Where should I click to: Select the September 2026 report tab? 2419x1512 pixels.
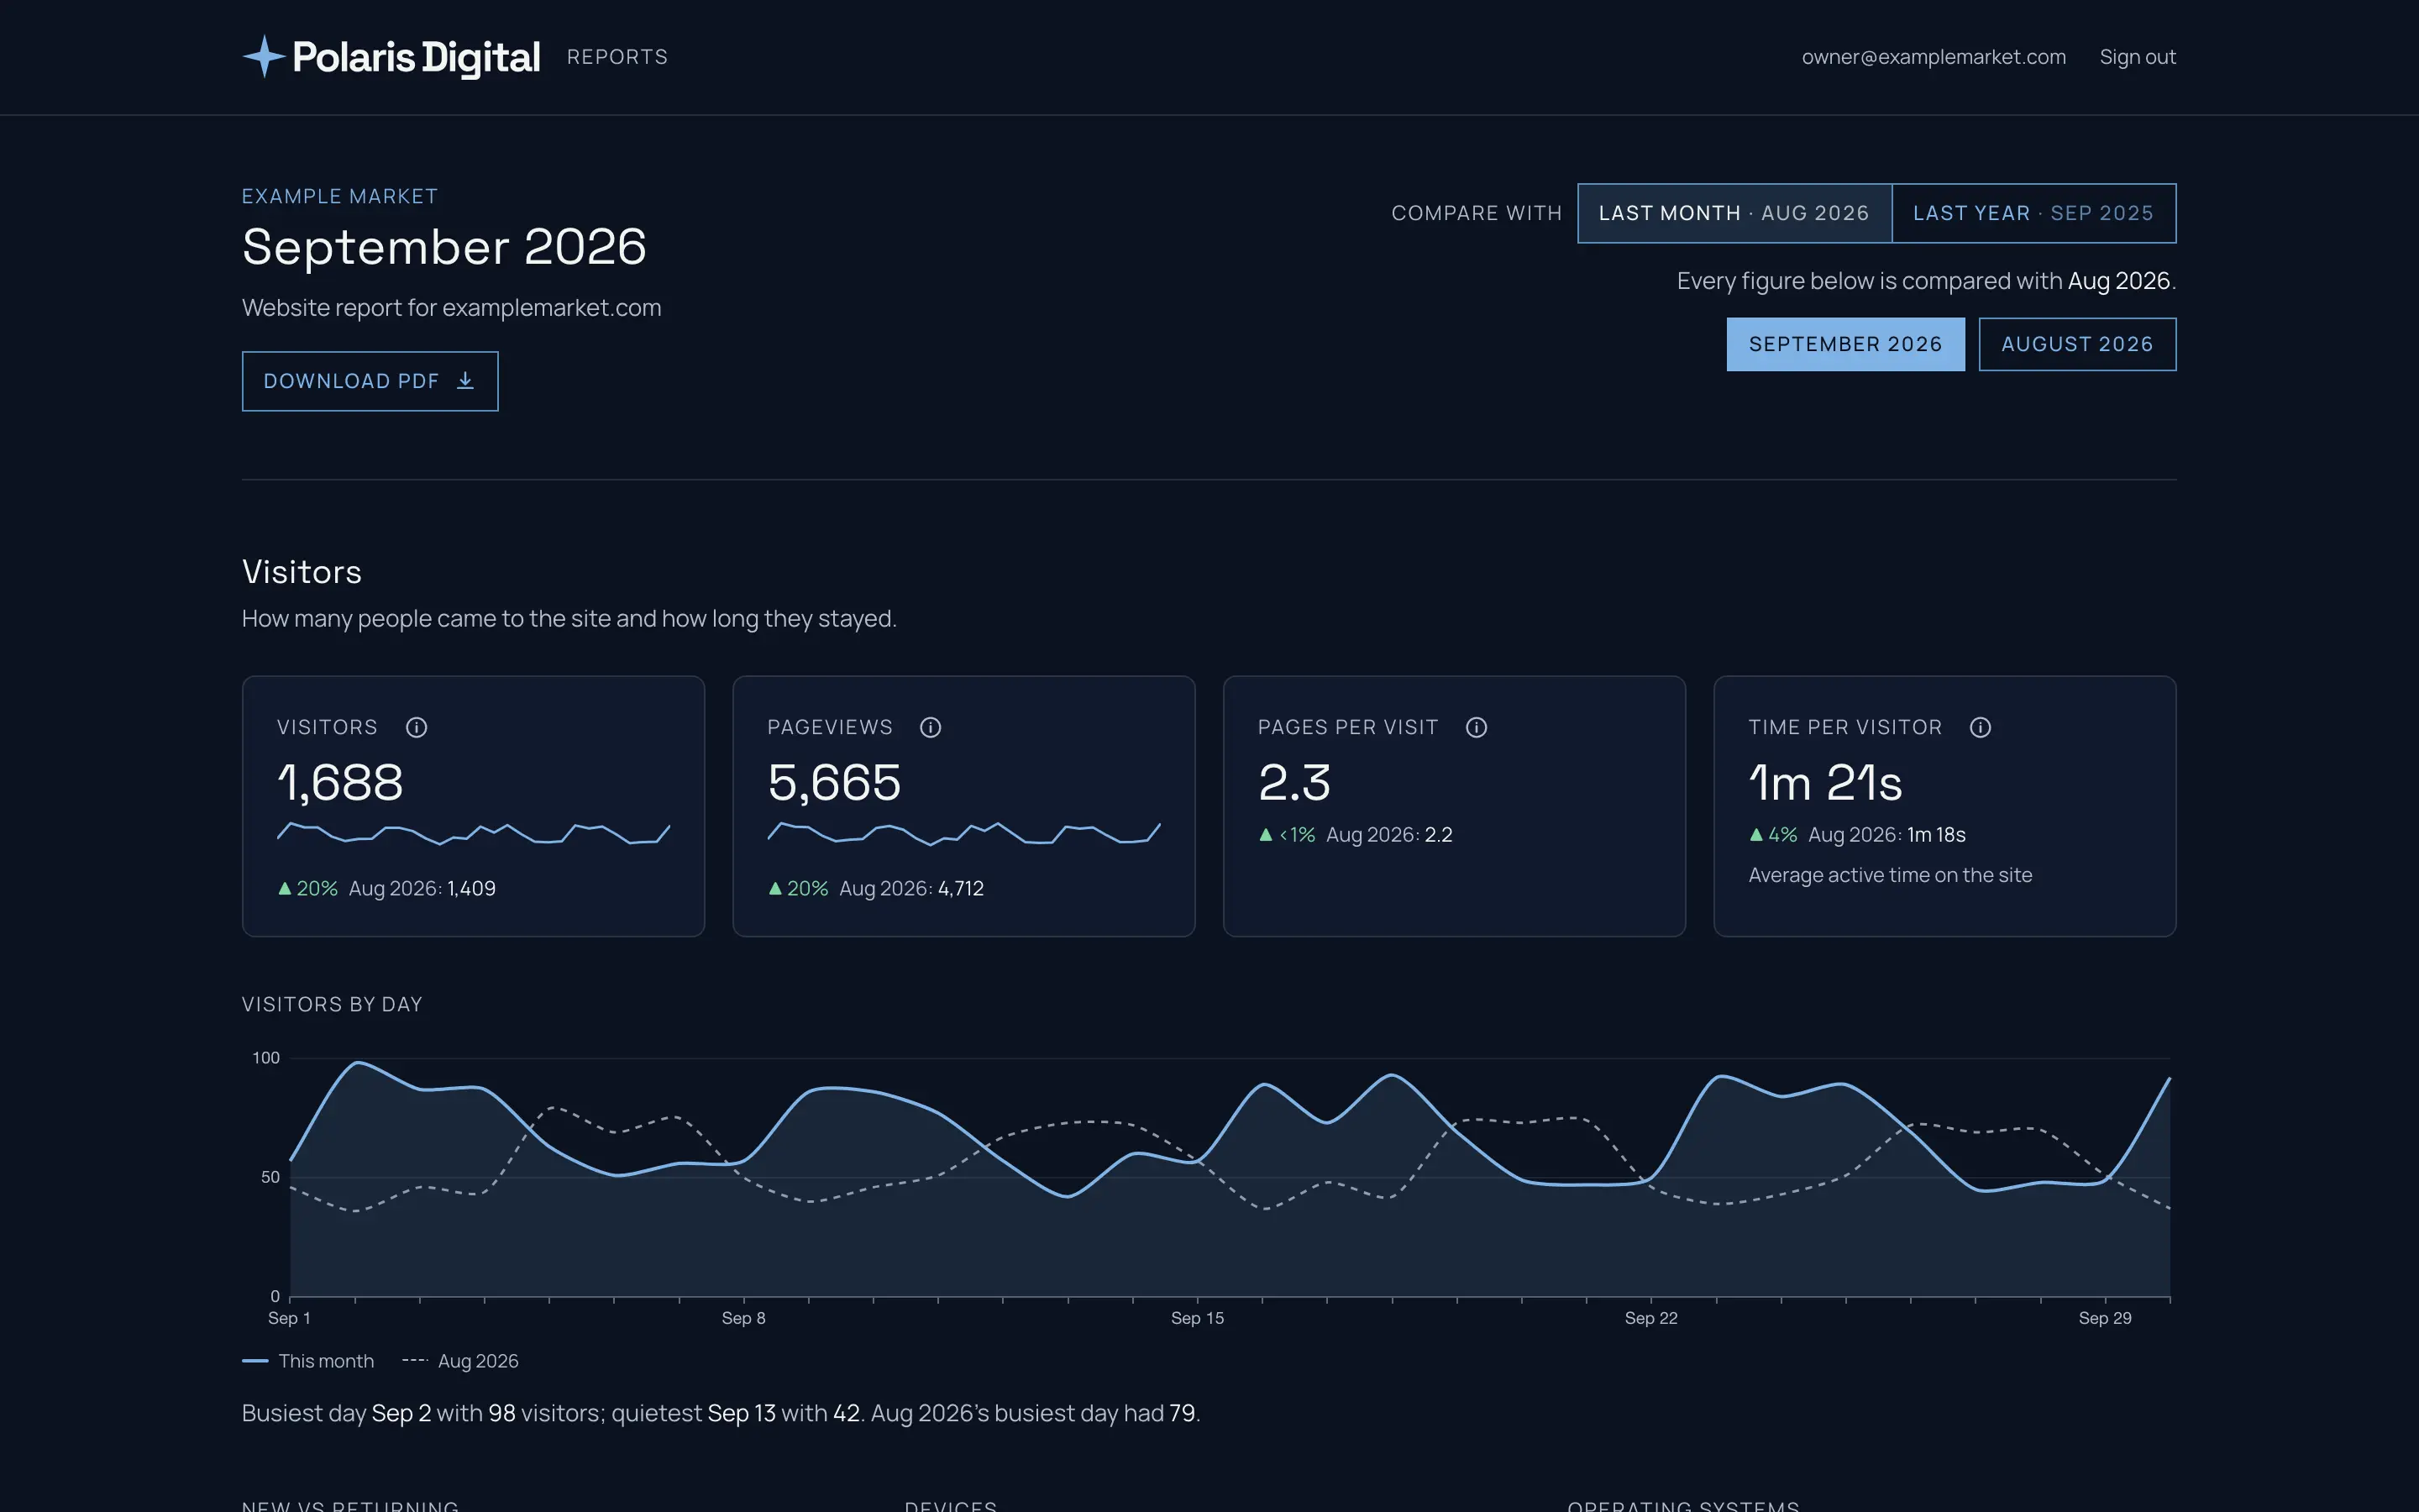coord(1845,344)
